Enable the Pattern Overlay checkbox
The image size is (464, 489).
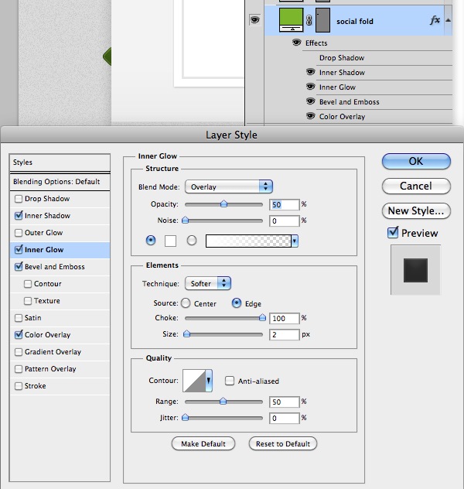[x=19, y=369]
